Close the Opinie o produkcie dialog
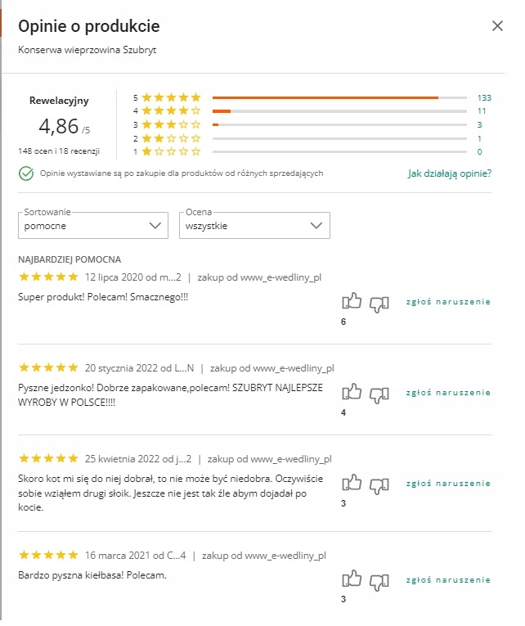525x626 pixels. pos(497,26)
